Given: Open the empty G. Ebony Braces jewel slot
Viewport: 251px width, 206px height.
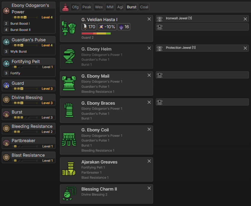Looking at the screenshot, I should tap(202, 102).
